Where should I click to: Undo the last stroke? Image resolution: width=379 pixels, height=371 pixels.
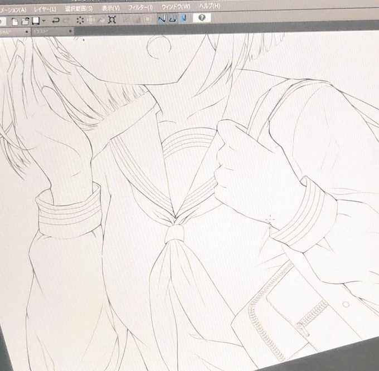tap(56, 20)
